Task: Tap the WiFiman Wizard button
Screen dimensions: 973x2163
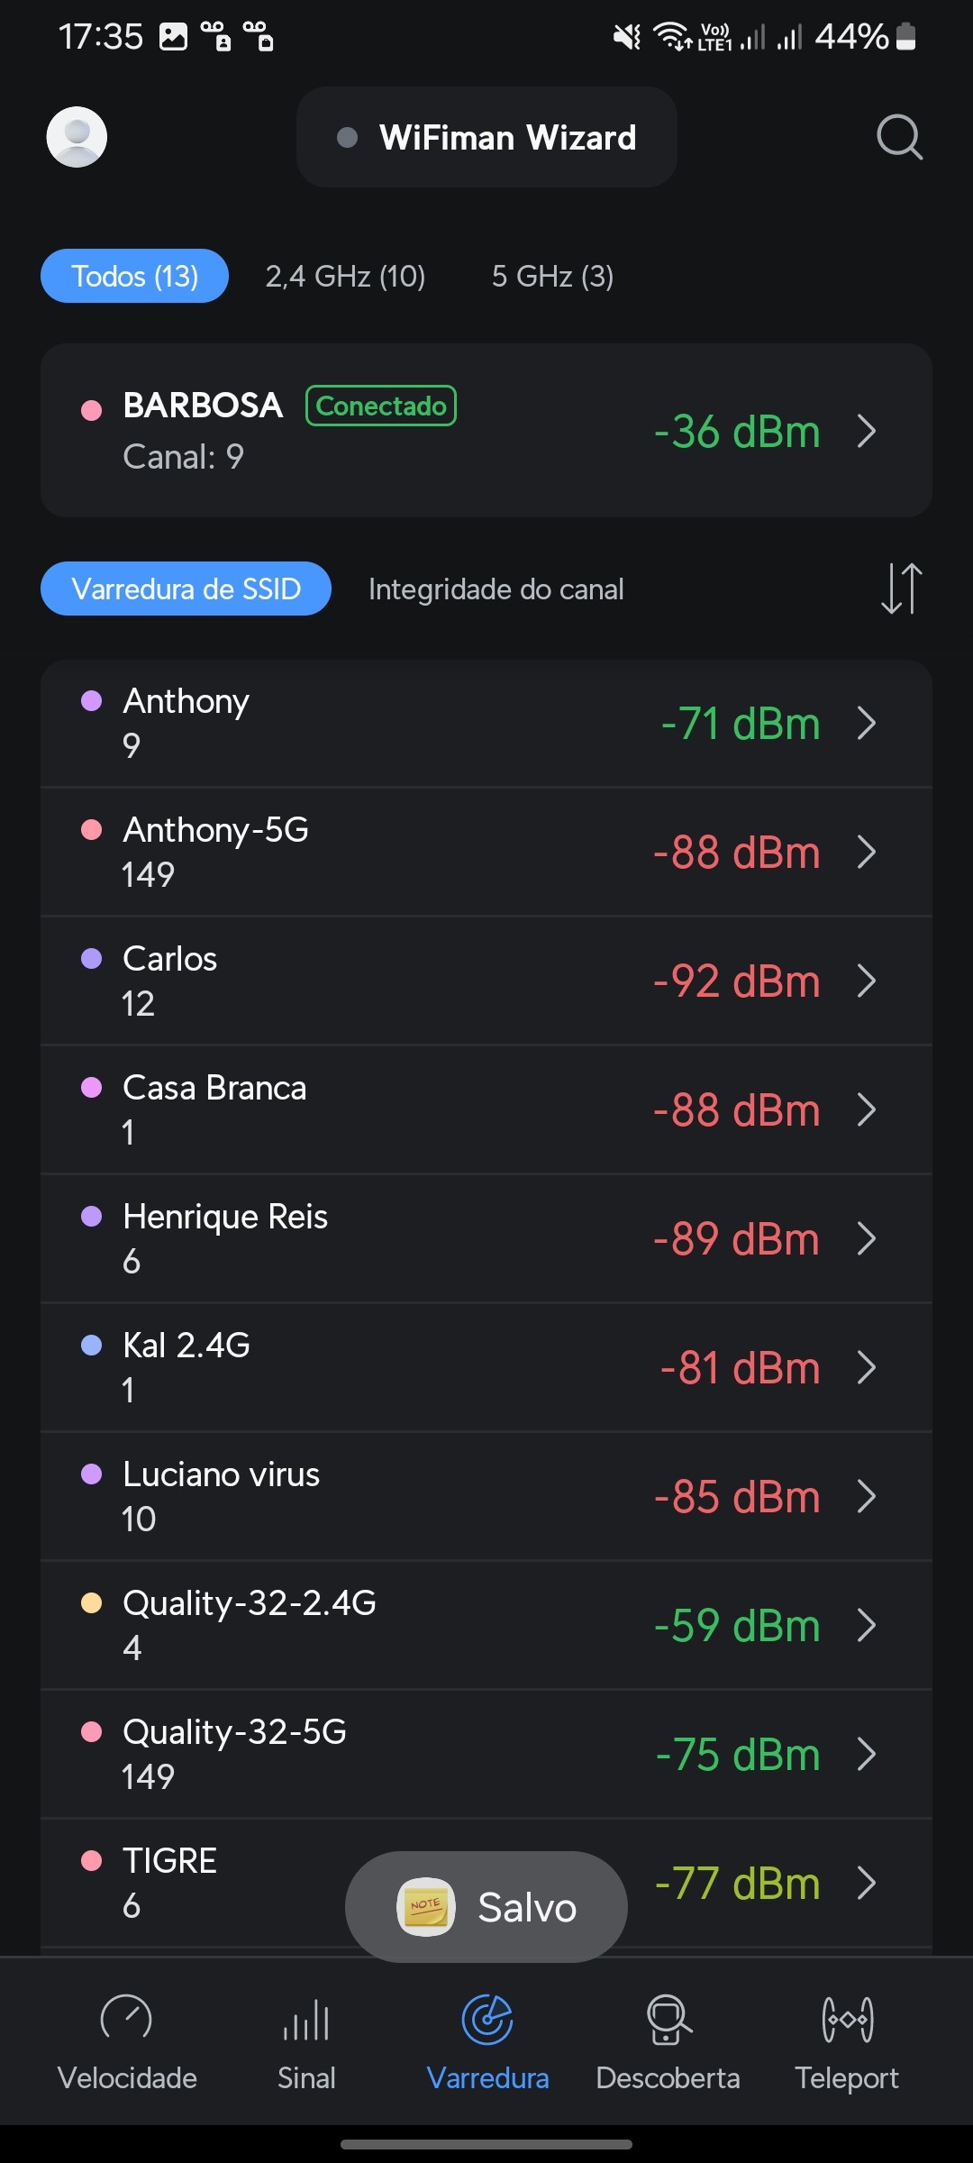Action: pyautogui.click(x=486, y=137)
